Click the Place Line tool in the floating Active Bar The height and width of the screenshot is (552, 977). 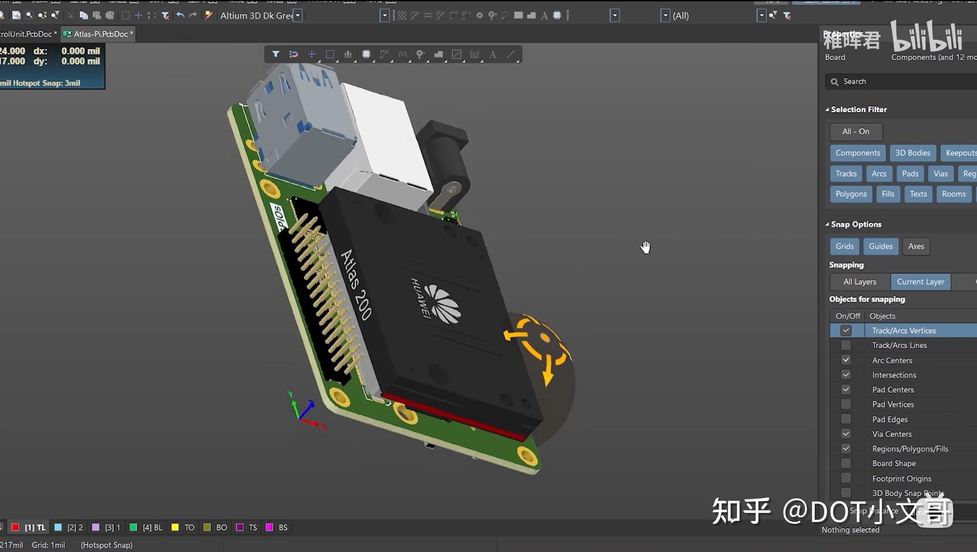click(511, 54)
